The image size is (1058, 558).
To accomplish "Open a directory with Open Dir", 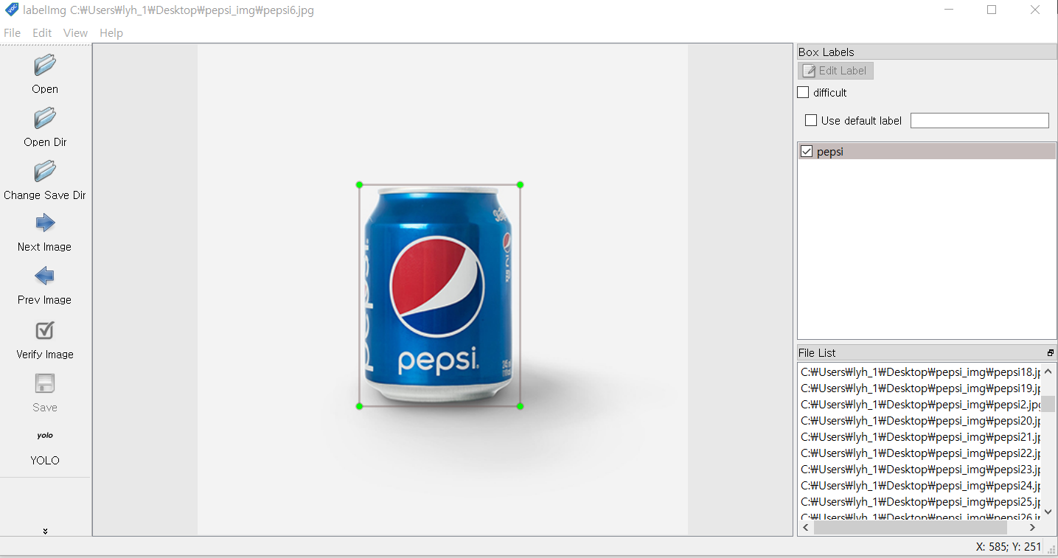I will pos(45,118).
